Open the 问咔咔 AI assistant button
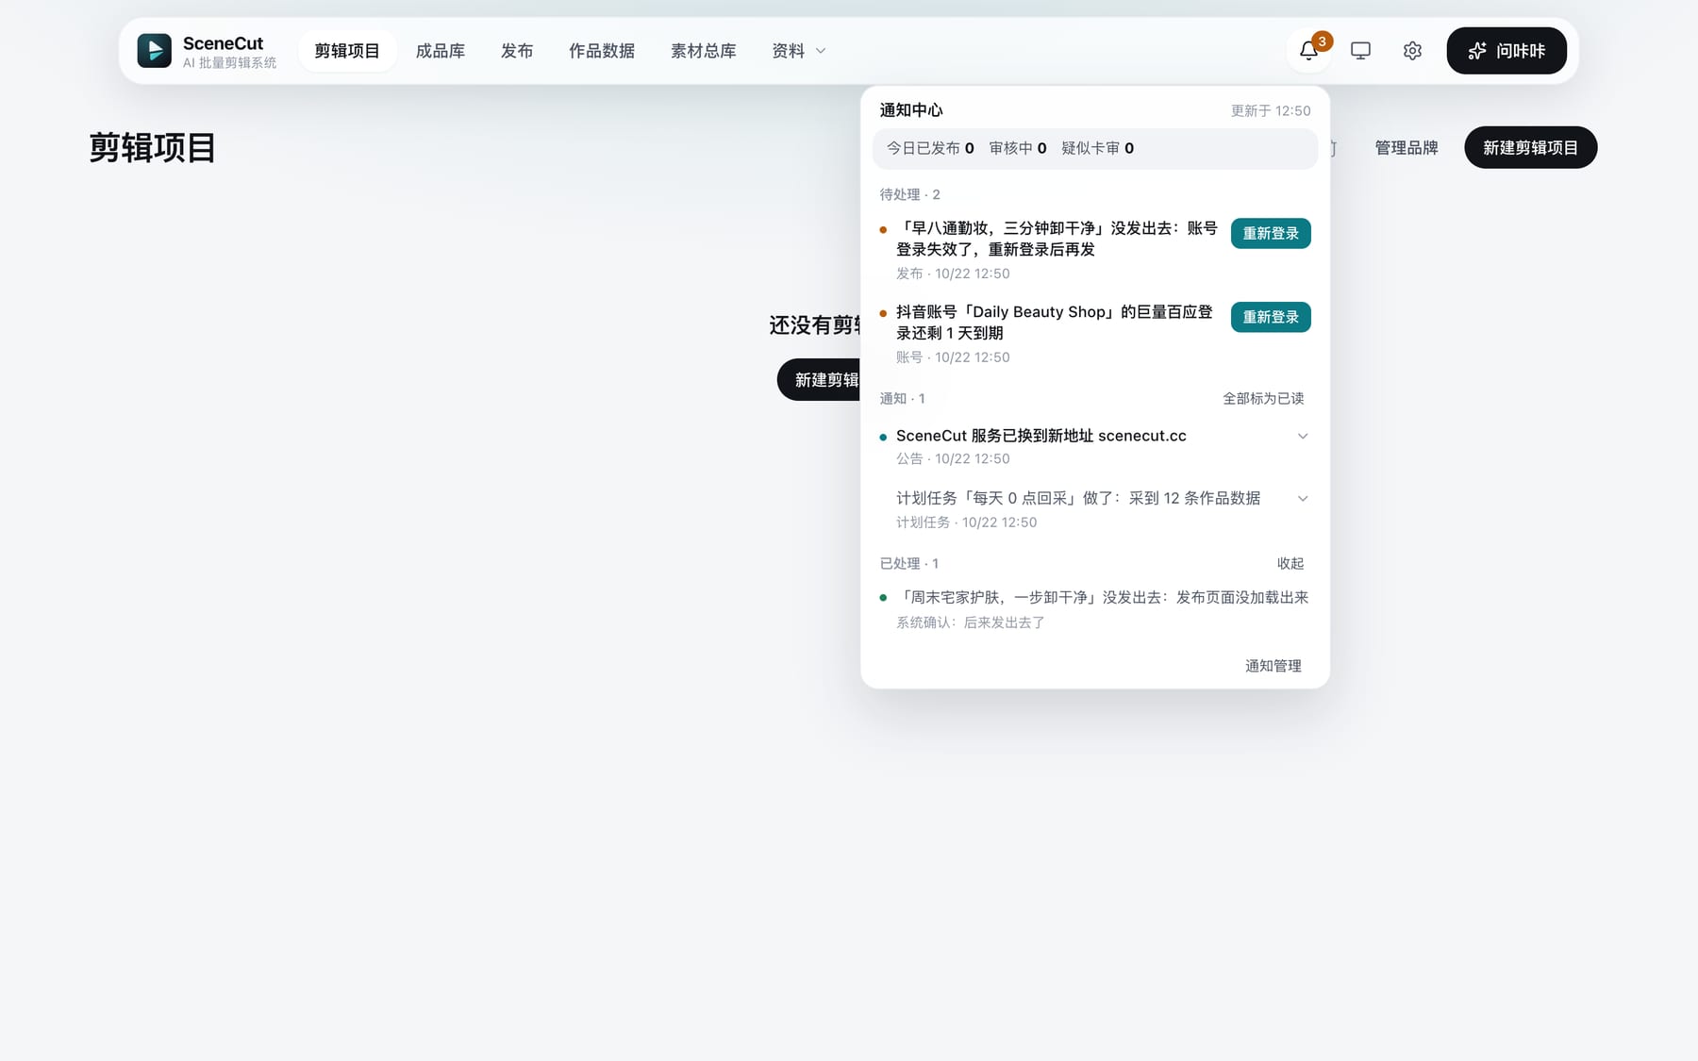Screen dimensions: 1698x1061 point(1507,51)
